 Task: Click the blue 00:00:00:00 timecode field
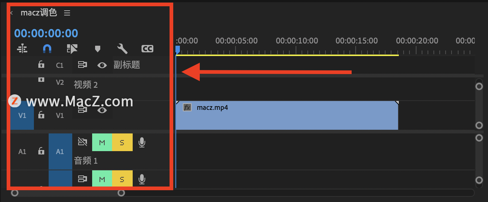46,33
